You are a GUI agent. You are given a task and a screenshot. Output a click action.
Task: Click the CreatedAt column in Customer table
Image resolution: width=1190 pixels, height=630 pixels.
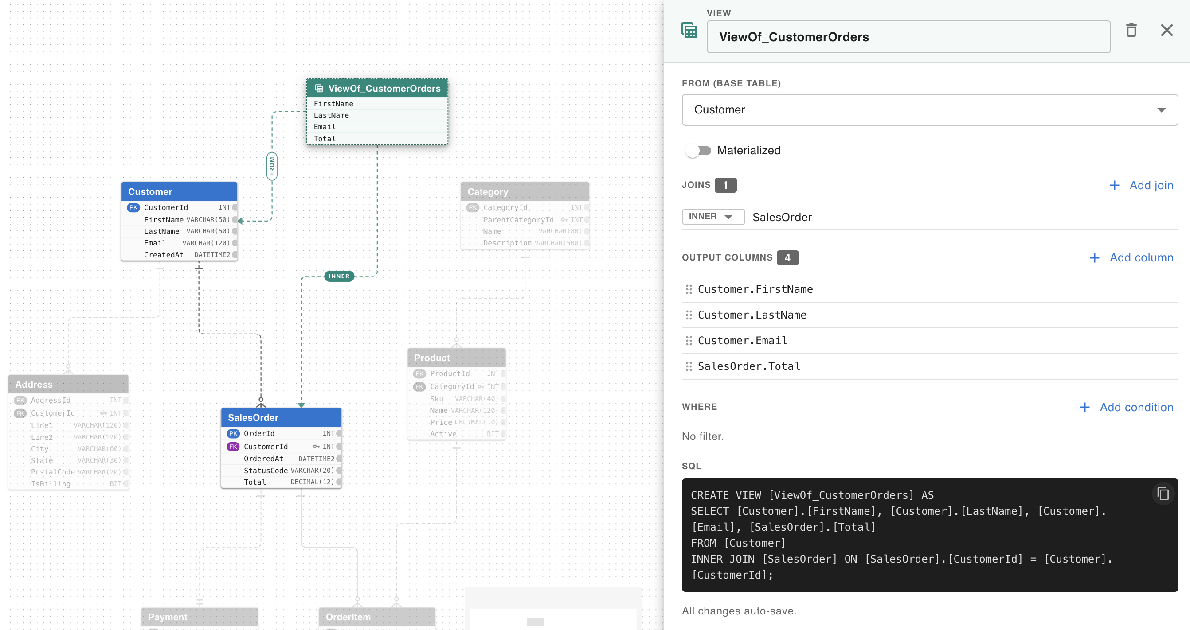click(179, 255)
